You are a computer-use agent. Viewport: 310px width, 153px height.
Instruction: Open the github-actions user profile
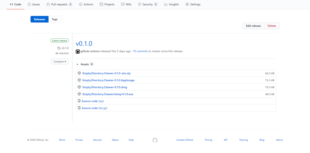click(90, 51)
